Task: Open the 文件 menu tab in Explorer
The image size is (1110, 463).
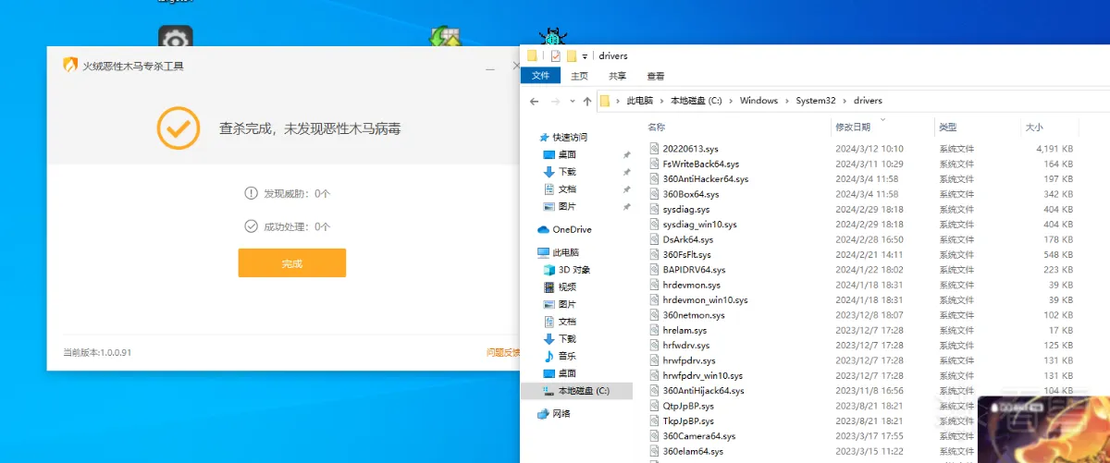Action: point(540,76)
